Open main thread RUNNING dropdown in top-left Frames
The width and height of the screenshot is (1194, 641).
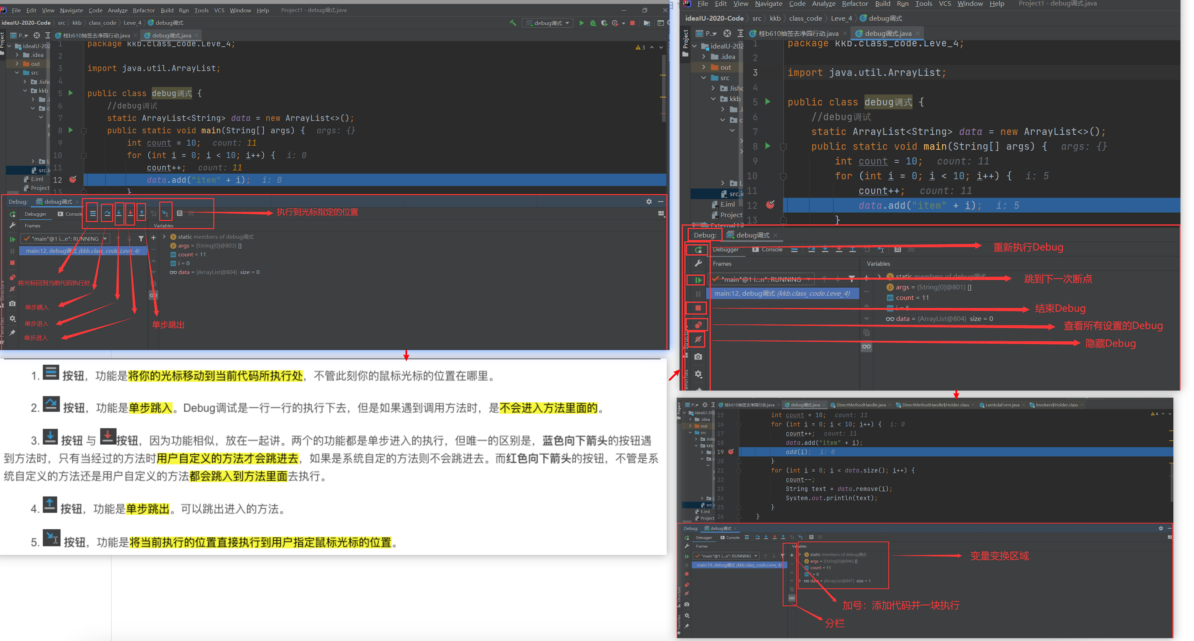[x=65, y=239]
